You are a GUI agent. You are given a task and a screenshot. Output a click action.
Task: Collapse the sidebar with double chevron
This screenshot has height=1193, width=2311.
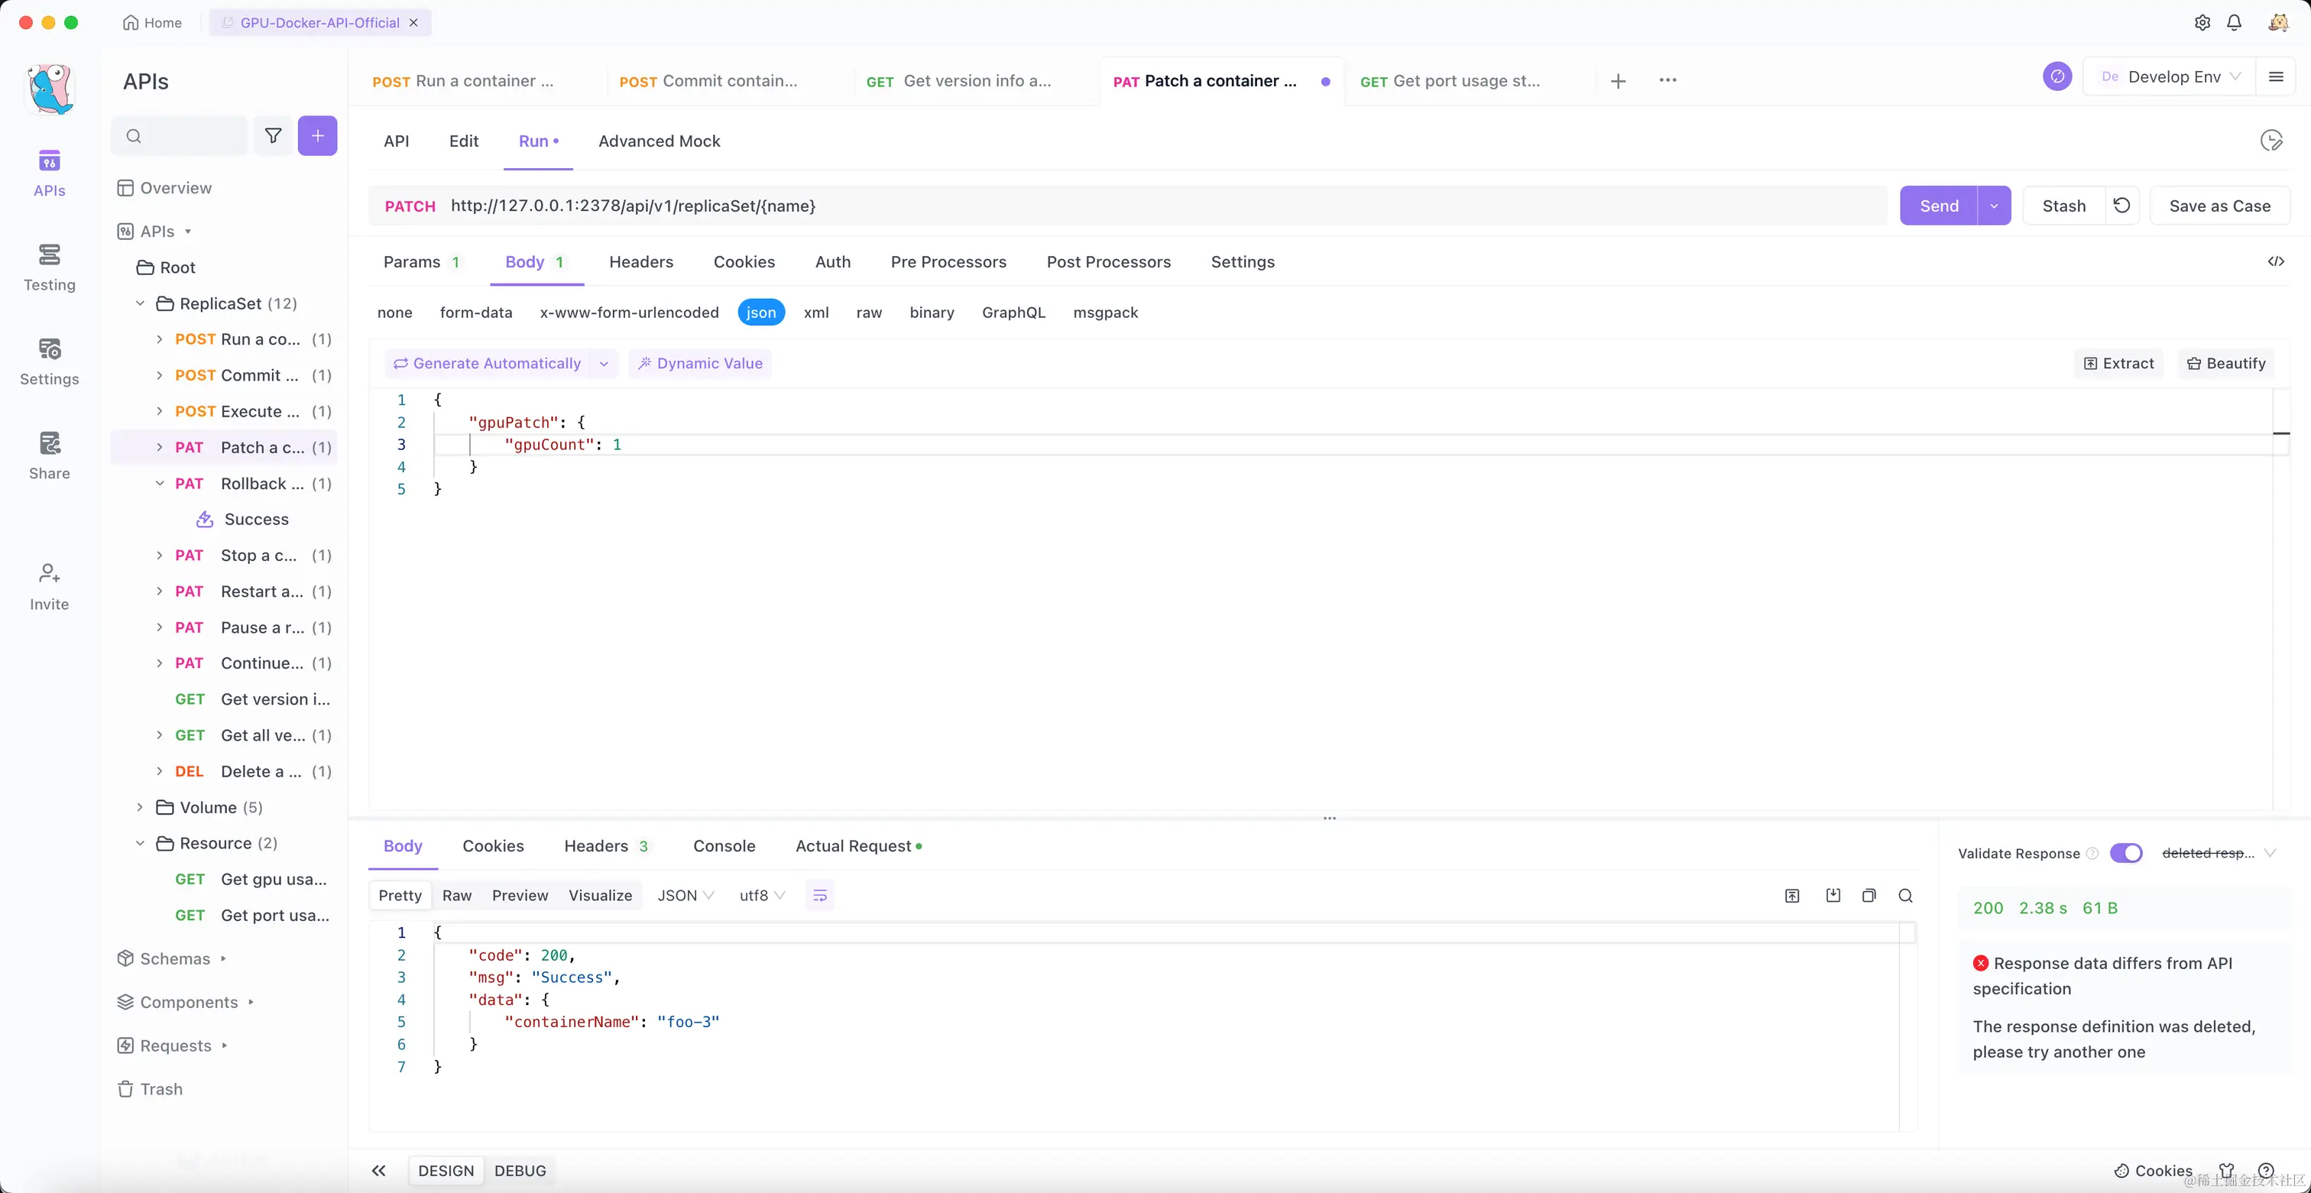click(x=378, y=1171)
